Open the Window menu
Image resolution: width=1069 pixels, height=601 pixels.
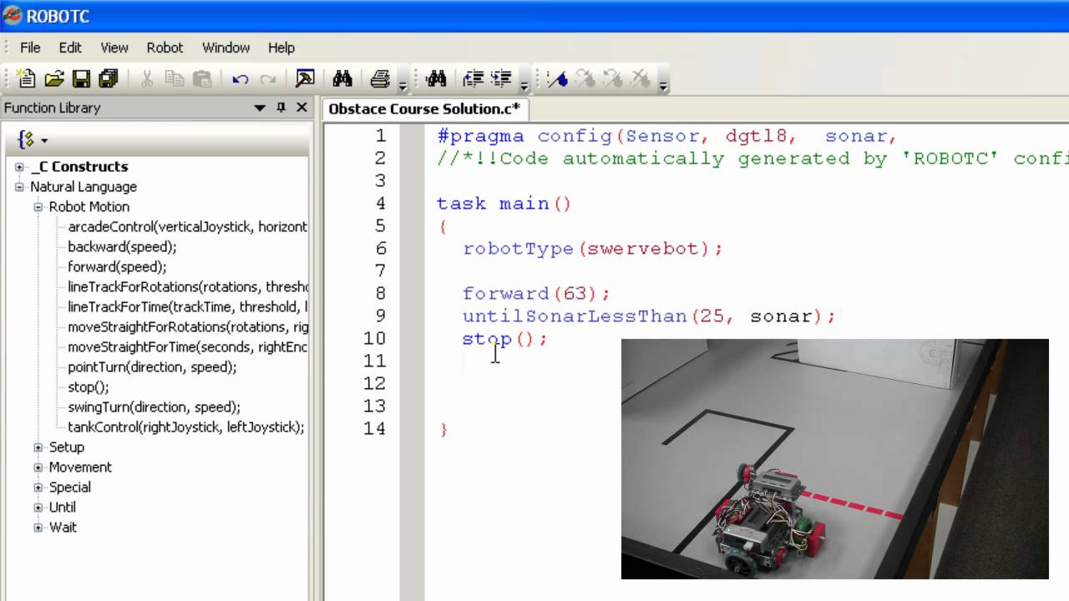(225, 48)
